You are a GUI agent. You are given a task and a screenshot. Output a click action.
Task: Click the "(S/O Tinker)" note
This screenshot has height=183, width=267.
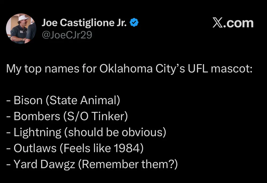click(95, 116)
